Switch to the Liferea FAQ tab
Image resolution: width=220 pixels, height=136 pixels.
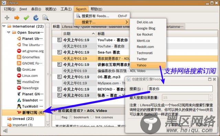(70, 27)
